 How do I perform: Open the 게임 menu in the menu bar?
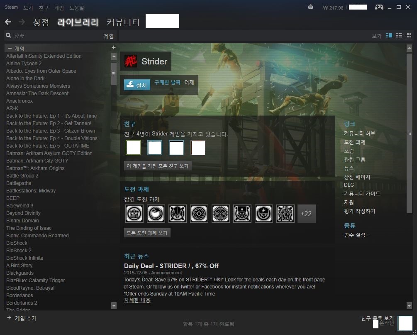(59, 8)
